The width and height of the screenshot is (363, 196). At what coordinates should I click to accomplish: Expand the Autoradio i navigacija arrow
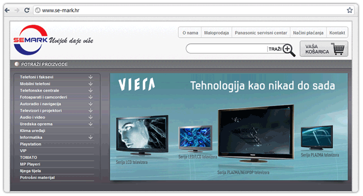[x=91, y=104]
